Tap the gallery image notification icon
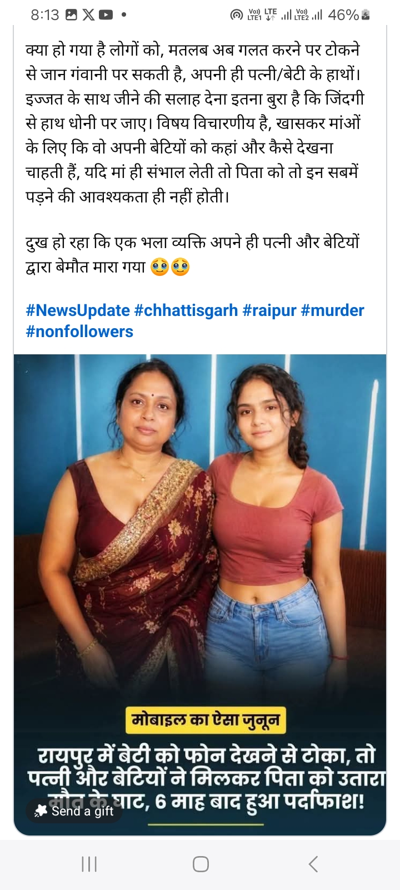400x890 pixels. (71, 15)
